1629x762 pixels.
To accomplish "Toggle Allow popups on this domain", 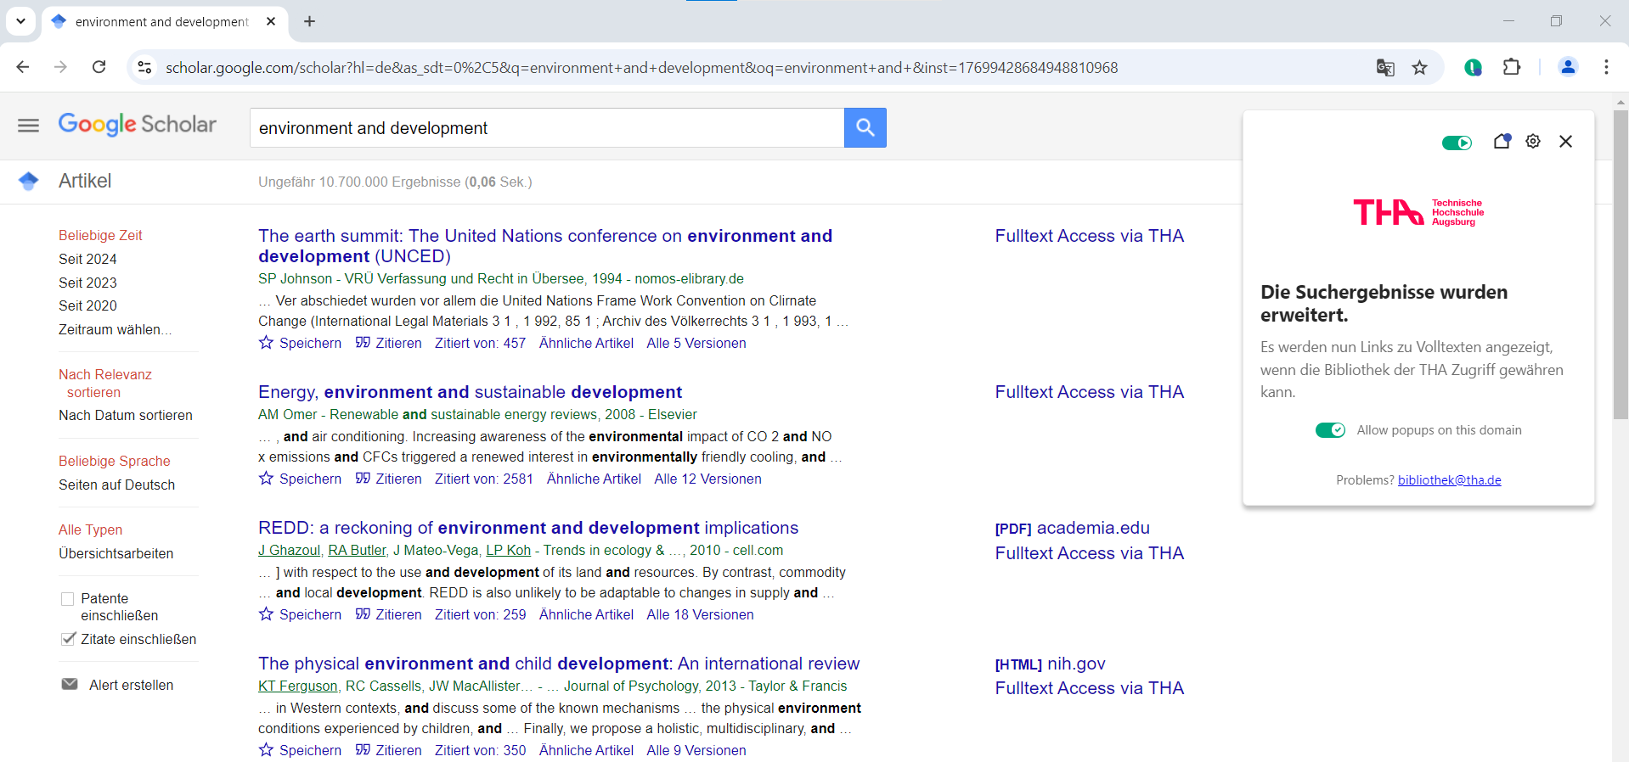I will (1330, 430).
